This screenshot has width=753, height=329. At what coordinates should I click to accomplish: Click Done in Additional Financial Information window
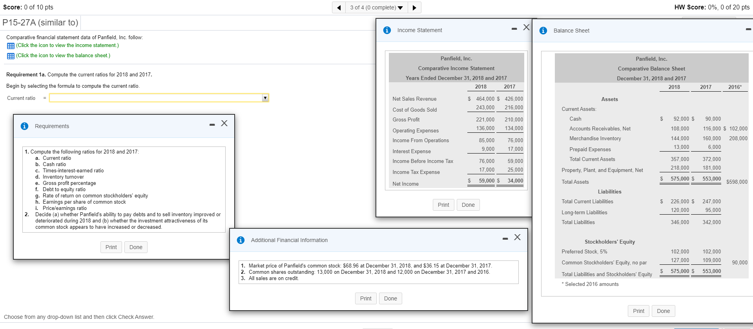pyautogui.click(x=390, y=298)
